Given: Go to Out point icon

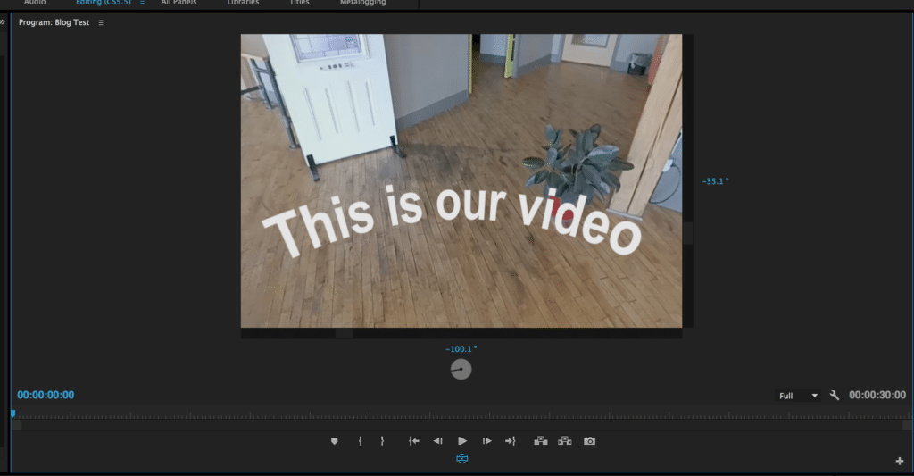Looking at the screenshot, I should (511, 441).
